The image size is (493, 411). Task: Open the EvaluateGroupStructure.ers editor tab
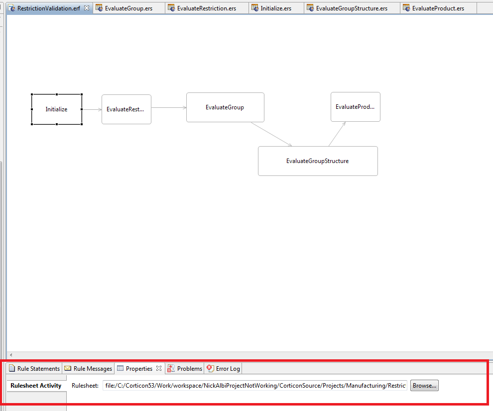pos(352,8)
